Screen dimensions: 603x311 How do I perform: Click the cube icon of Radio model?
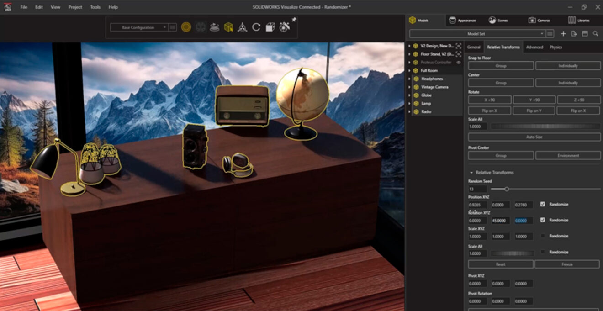416,111
